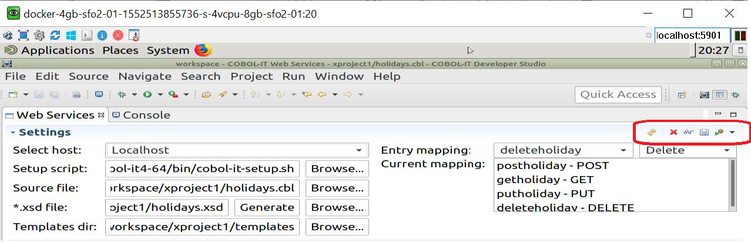Open VNC viewer options gear icon
Image resolution: width=751 pixels, height=243 pixels.
coord(39,35)
